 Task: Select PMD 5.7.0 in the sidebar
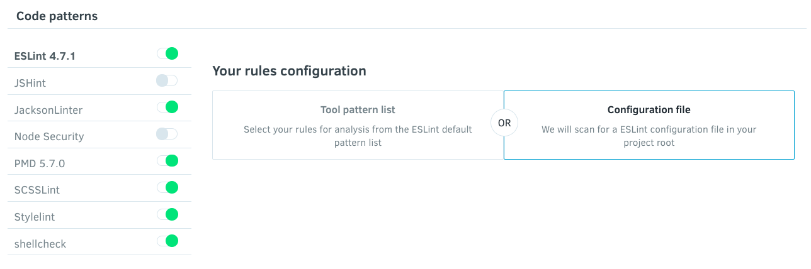tap(40, 163)
